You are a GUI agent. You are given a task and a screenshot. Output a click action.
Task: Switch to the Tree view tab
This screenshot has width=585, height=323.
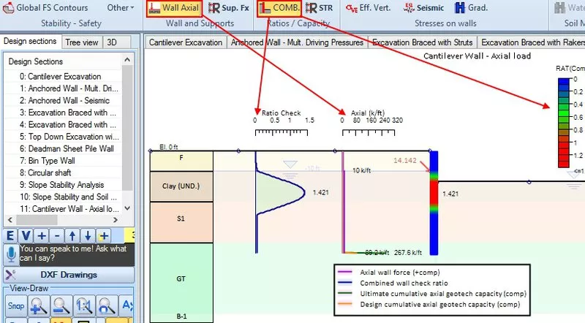click(x=82, y=42)
